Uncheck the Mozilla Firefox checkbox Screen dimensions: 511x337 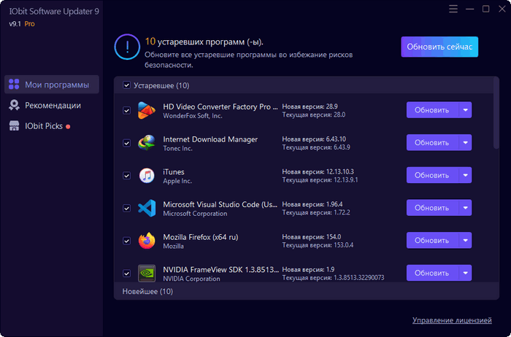coord(126,241)
